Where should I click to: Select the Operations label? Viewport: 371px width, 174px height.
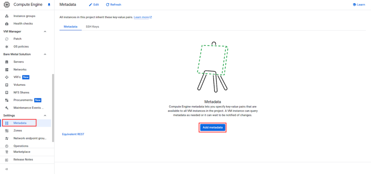[21, 146]
